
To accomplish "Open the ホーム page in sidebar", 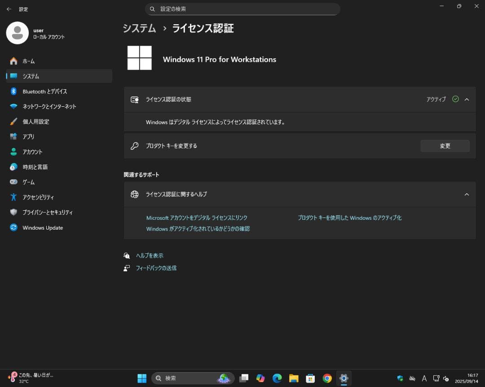I will [28, 61].
